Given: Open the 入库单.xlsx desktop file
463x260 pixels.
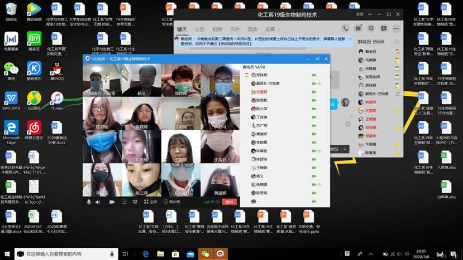Looking at the screenshot, I should coord(446,160).
